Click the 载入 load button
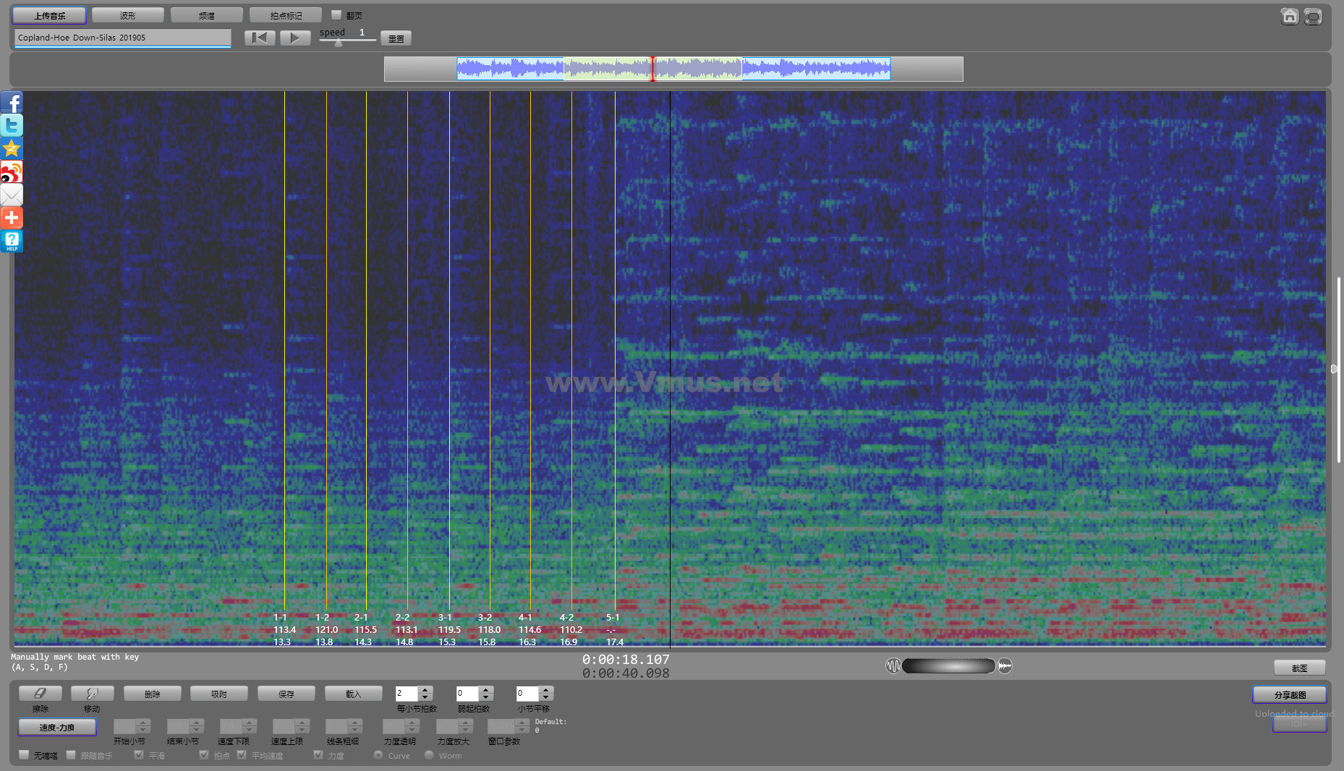 pyautogui.click(x=353, y=693)
